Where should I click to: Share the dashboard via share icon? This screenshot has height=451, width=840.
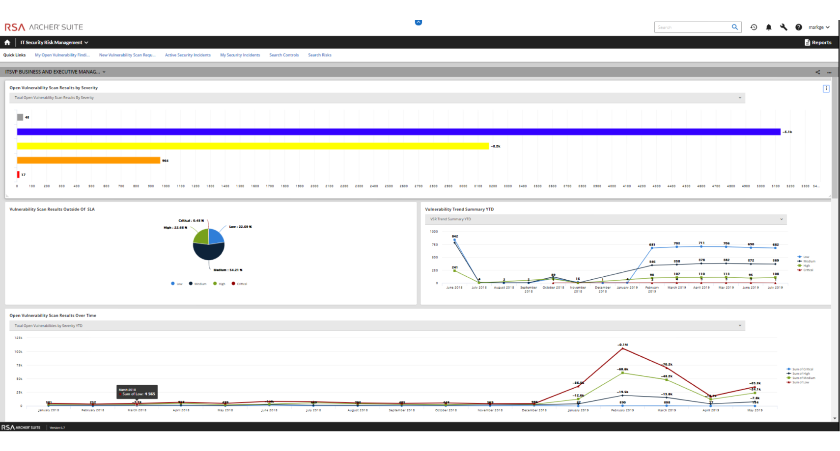(x=818, y=72)
